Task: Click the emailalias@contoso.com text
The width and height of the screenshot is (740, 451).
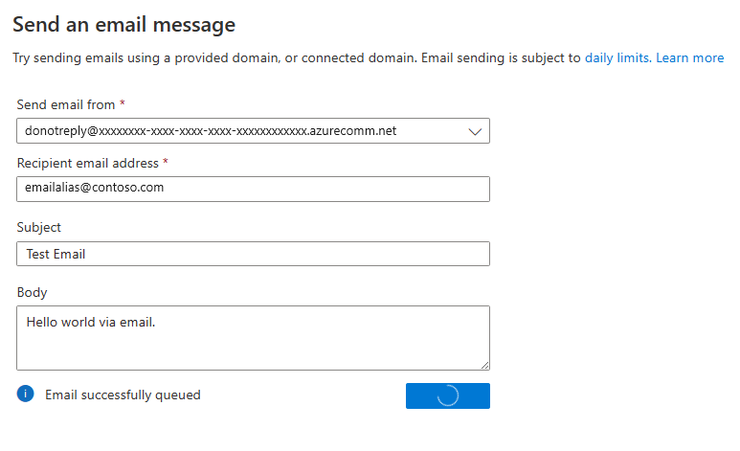Action: click(x=95, y=188)
